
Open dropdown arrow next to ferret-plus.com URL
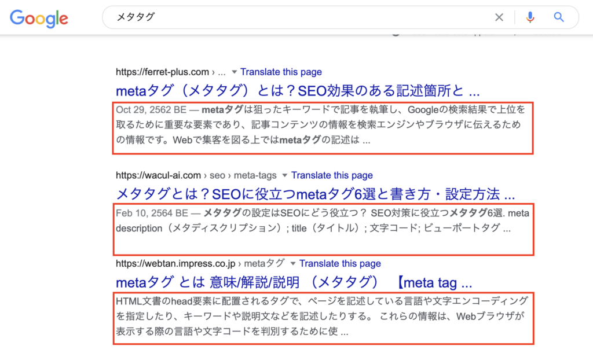click(x=234, y=72)
